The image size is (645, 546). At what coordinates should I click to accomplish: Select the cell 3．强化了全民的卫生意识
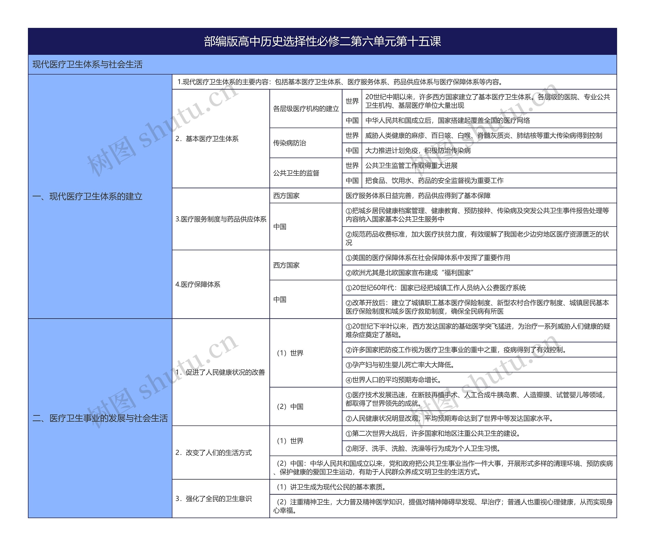pyautogui.click(x=221, y=499)
